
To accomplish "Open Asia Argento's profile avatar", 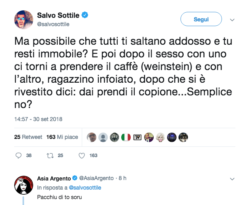I will (24, 184).
